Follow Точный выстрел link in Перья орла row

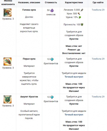(74, 77)
